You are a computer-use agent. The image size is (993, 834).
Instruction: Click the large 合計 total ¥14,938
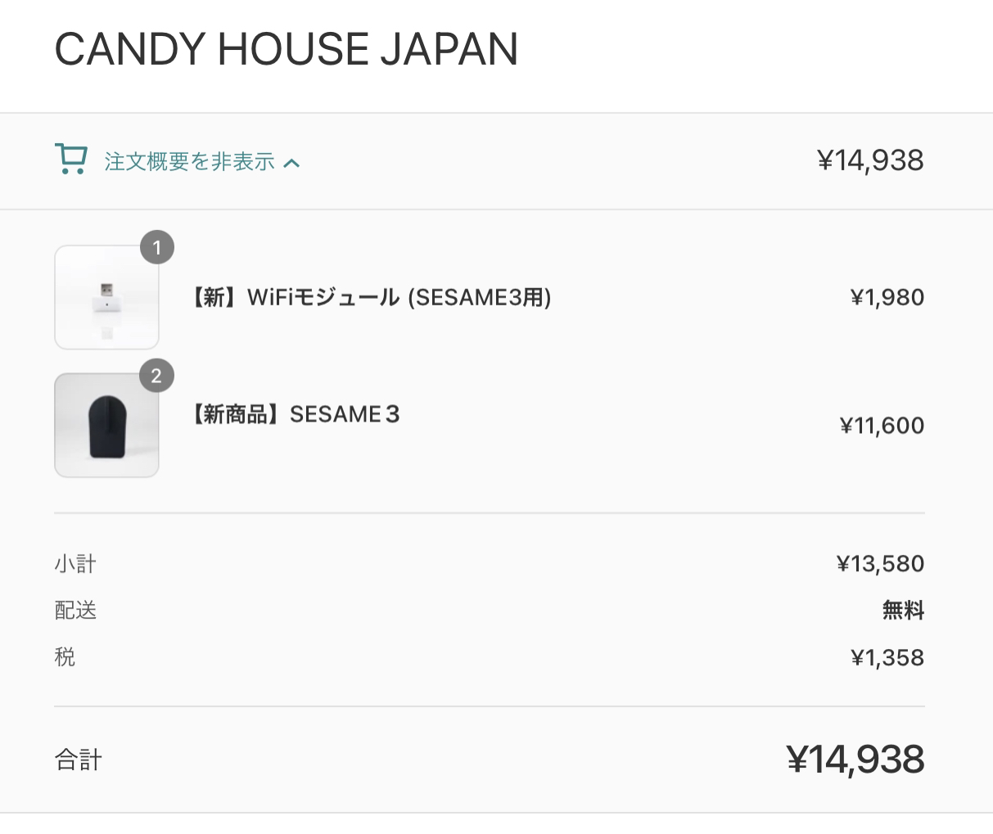[855, 760]
